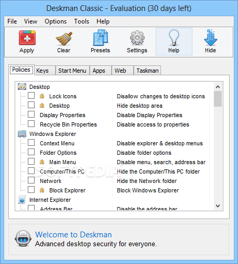The width and height of the screenshot is (238, 264).
Task: Enable the Context Menu checkbox
Action: pos(31,143)
